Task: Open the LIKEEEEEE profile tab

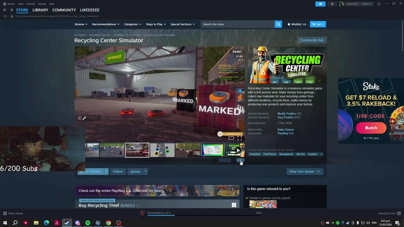Action: click(x=90, y=10)
